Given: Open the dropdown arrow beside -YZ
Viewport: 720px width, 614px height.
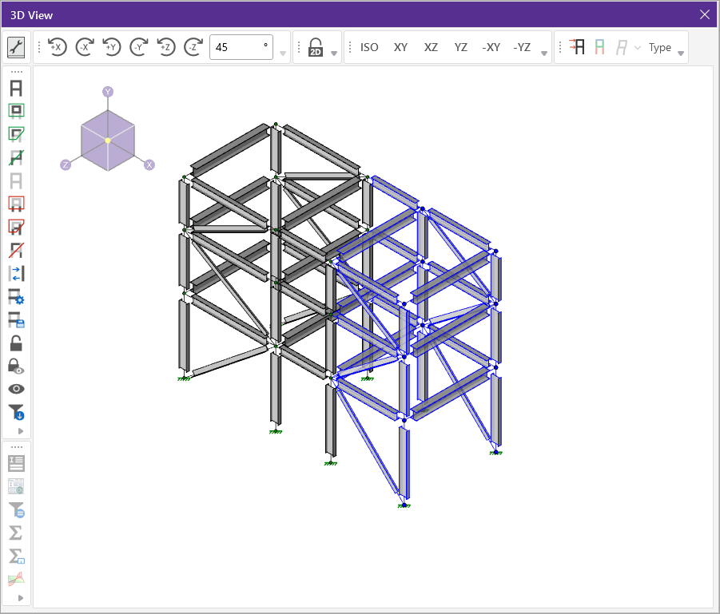Looking at the screenshot, I should 544,53.
